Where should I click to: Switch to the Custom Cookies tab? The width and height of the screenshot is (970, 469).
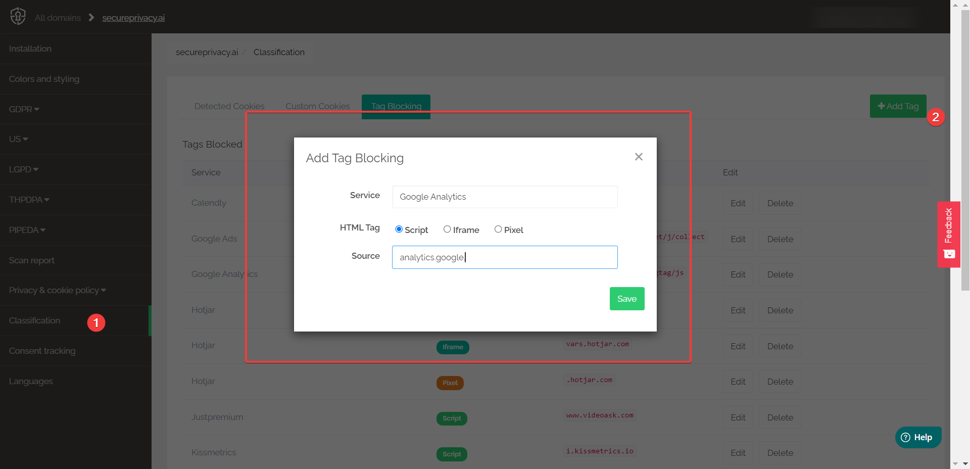(317, 106)
